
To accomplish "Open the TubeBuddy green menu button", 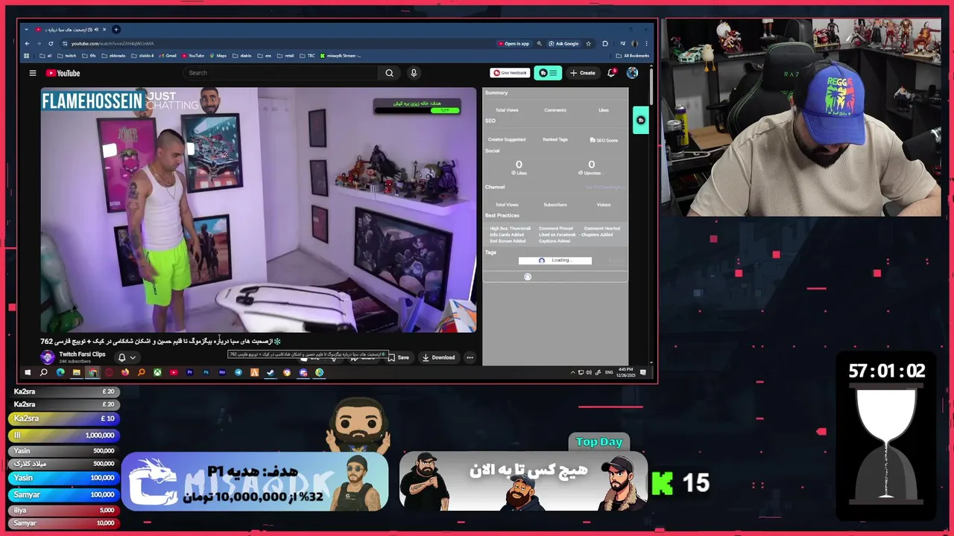I will (x=548, y=73).
